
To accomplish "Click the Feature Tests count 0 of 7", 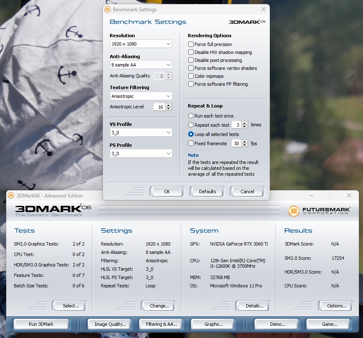I will (x=79, y=275).
